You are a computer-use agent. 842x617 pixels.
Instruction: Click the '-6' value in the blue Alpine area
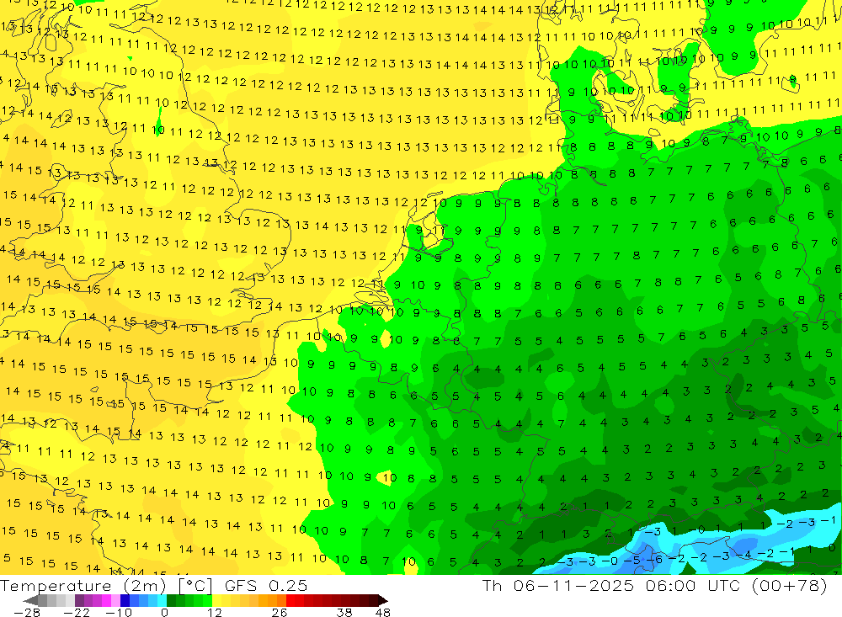click(654, 559)
